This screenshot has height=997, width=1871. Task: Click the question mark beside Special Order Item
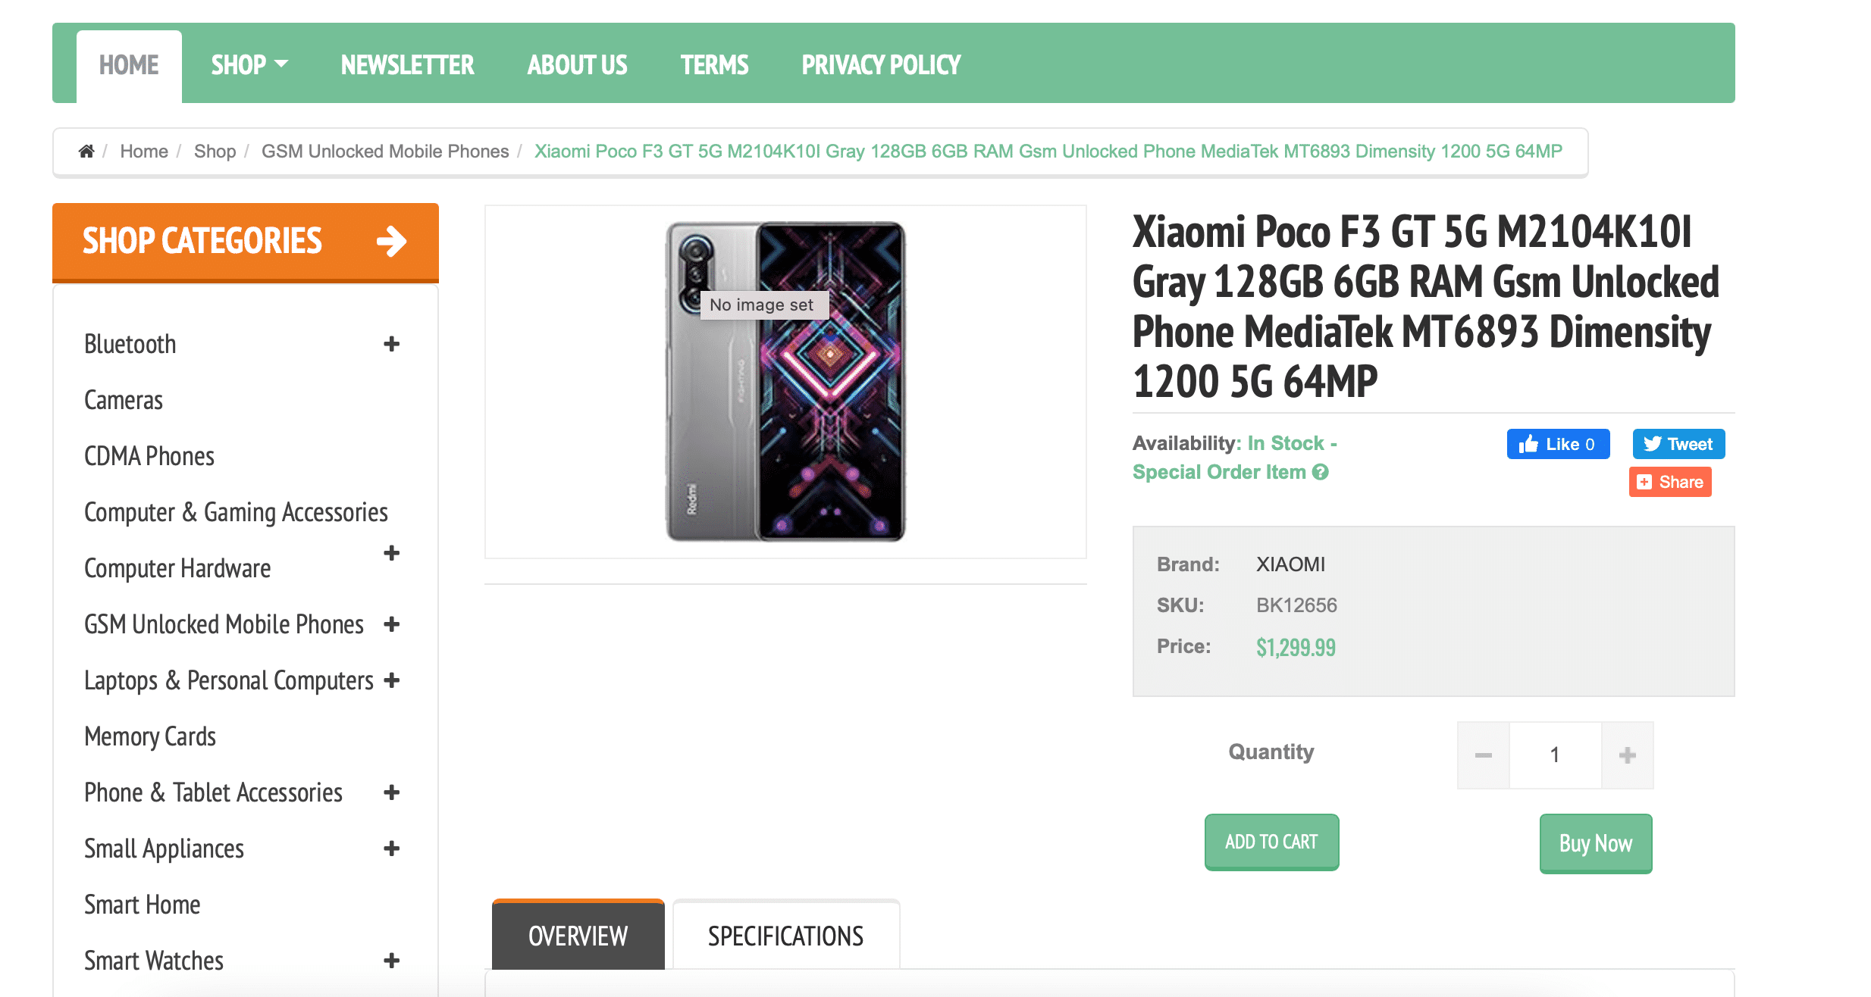pyautogui.click(x=1319, y=472)
